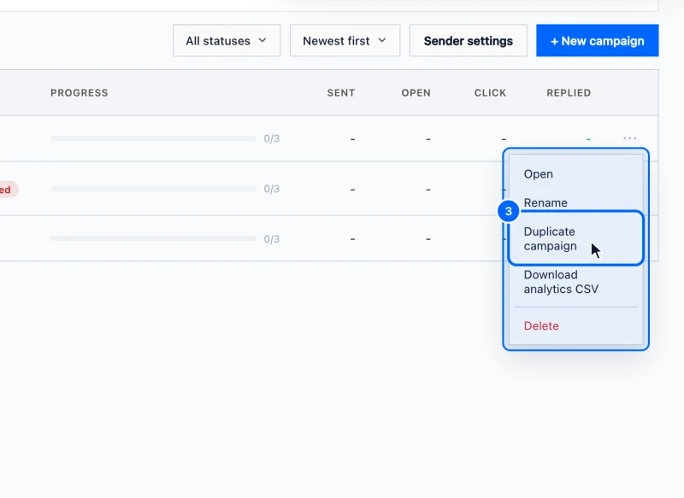Click the OPEN column header
The height and width of the screenshot is (498, 684).
pyautogui.click(x=416, y=93)
